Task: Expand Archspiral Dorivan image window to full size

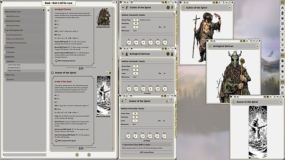Action: [257, 41]
